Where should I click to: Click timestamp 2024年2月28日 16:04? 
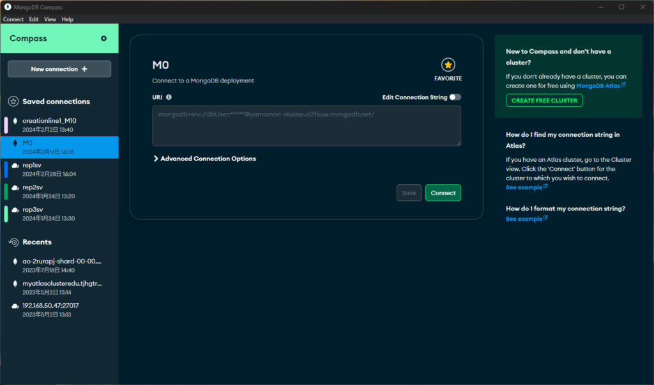tap(49, 174)
